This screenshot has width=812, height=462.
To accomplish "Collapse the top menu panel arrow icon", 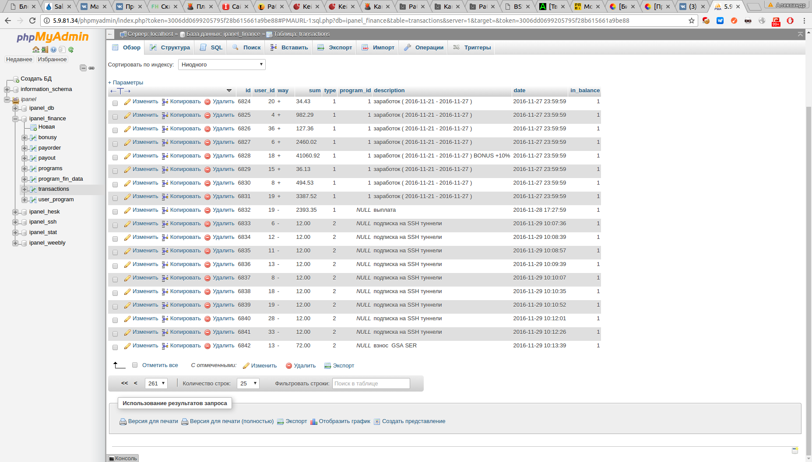I will [x=800, y=34].
